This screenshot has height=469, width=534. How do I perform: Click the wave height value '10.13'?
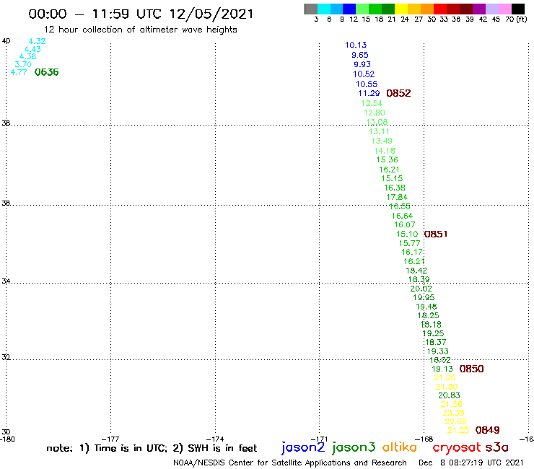point(356,45)
